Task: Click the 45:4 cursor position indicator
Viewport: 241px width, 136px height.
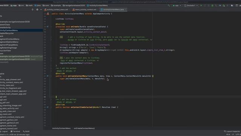Action: tap(228, 134)
